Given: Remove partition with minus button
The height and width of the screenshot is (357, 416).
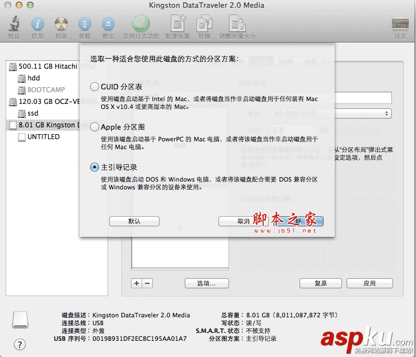Looking at the screenshot, I should (x=147, y=283).
